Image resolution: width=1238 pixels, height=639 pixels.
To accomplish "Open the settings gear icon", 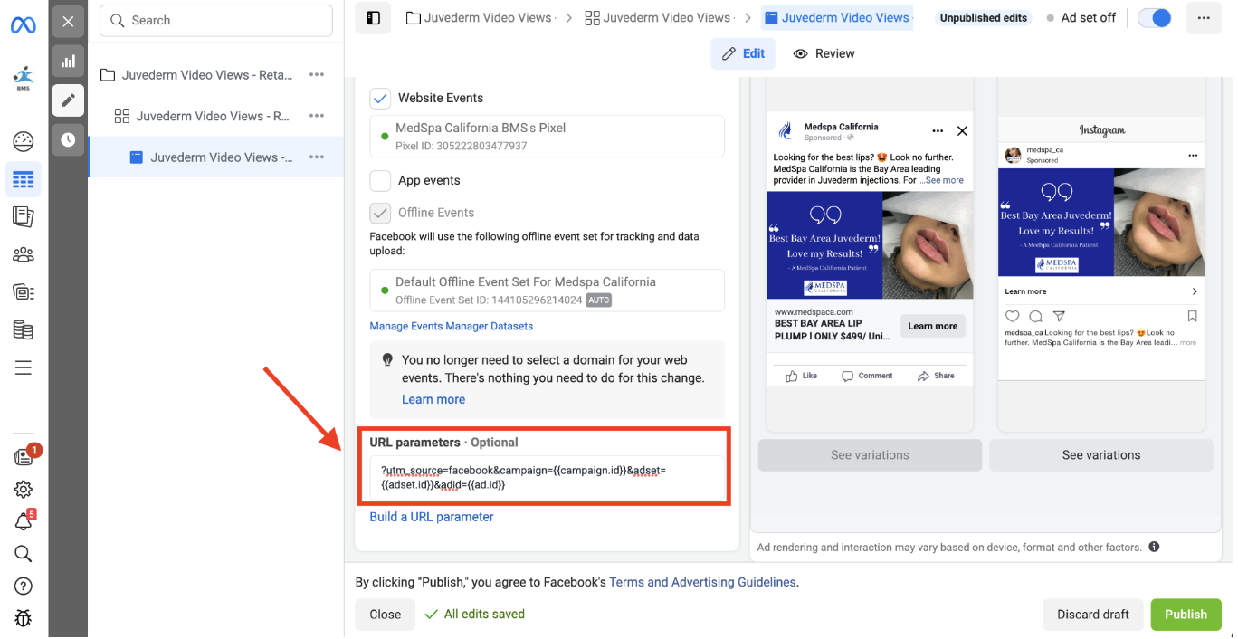I will [24, 490].
